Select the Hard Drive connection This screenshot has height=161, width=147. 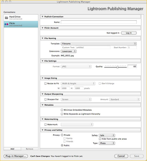click(21, 18)
